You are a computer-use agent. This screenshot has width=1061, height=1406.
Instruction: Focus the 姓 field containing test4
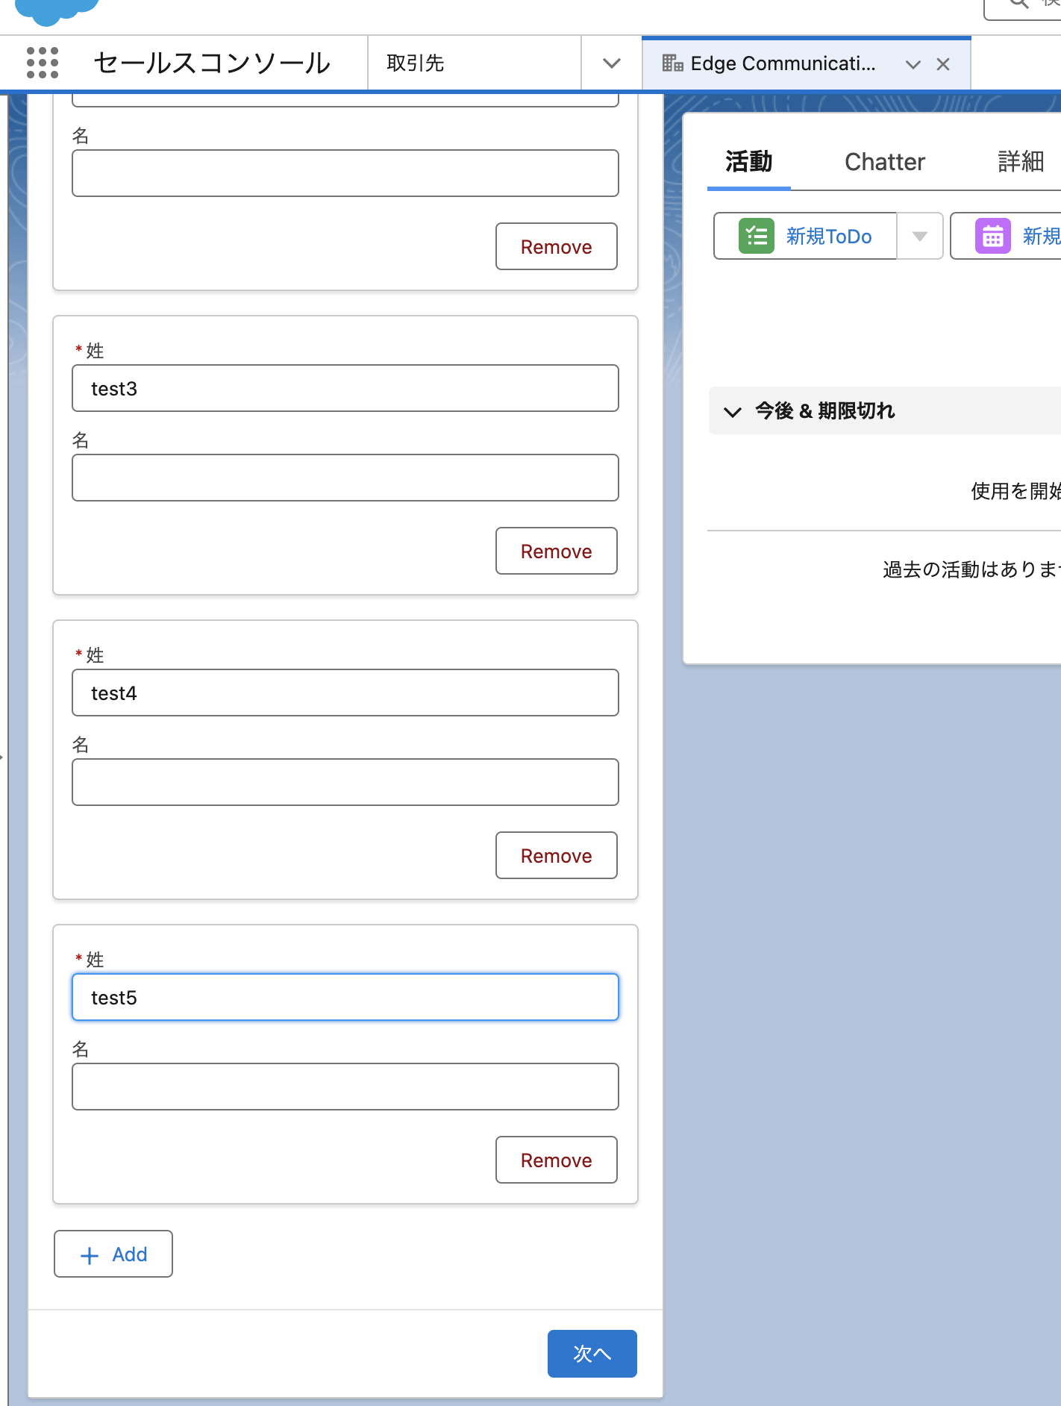coord(345,693)
